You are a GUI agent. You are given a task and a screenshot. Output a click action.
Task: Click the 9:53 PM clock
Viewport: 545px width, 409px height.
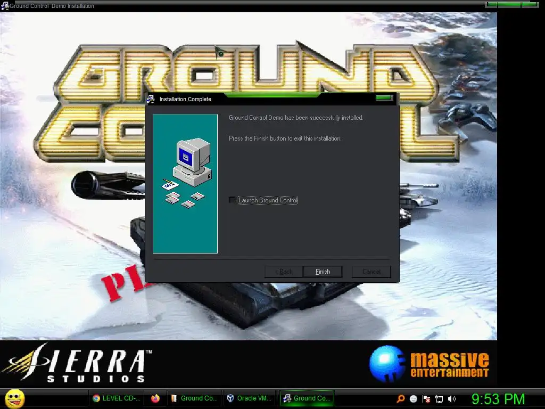point(498,399)
